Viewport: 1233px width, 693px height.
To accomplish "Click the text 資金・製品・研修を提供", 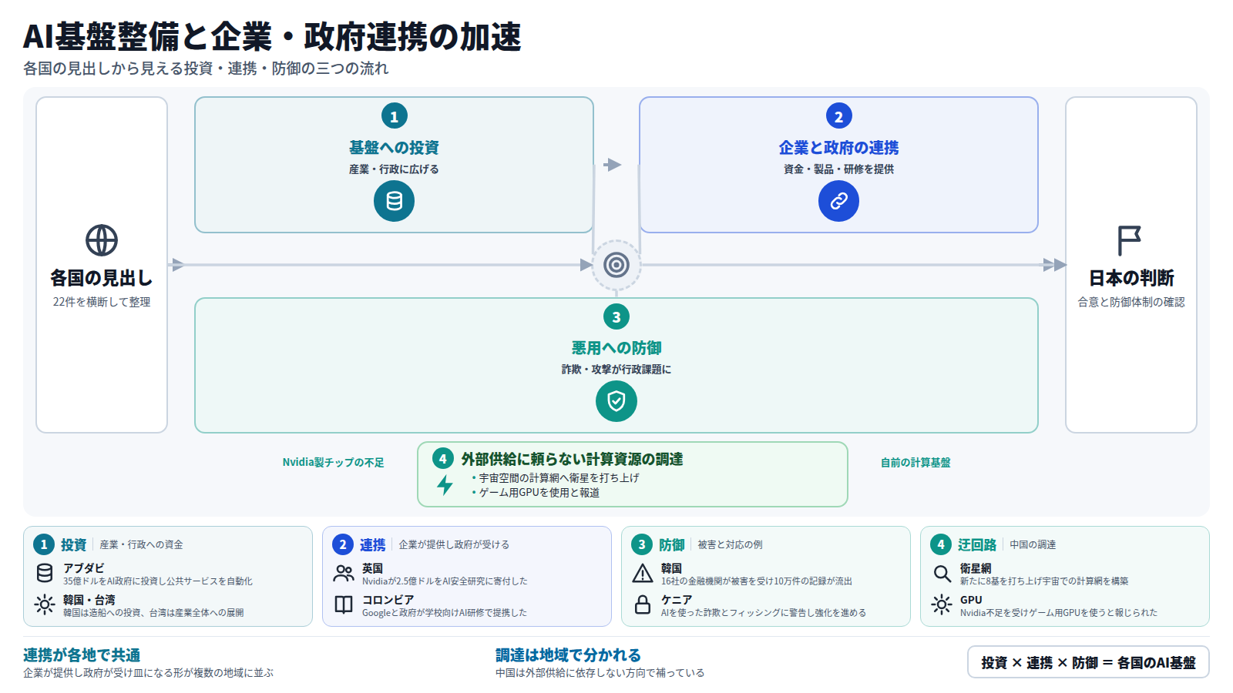I will tap(838, 169).
